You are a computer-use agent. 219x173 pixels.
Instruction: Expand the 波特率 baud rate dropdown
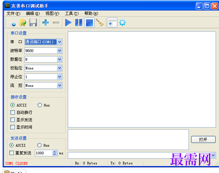(x=59, y=51)
